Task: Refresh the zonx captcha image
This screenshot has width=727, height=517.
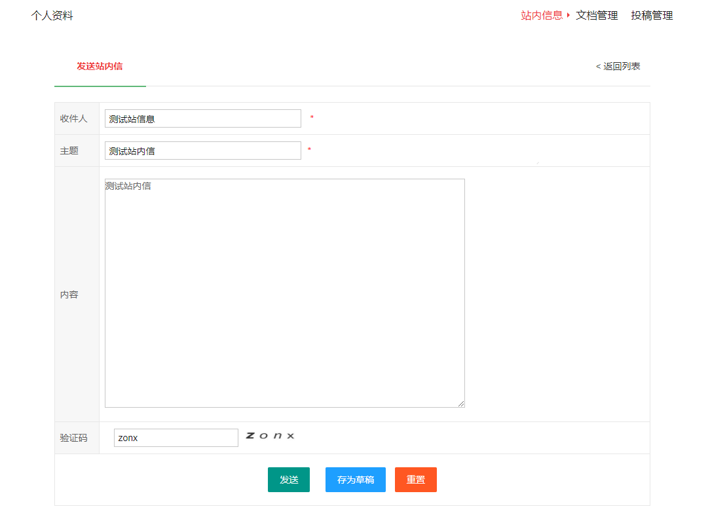Action: [270, 436]
